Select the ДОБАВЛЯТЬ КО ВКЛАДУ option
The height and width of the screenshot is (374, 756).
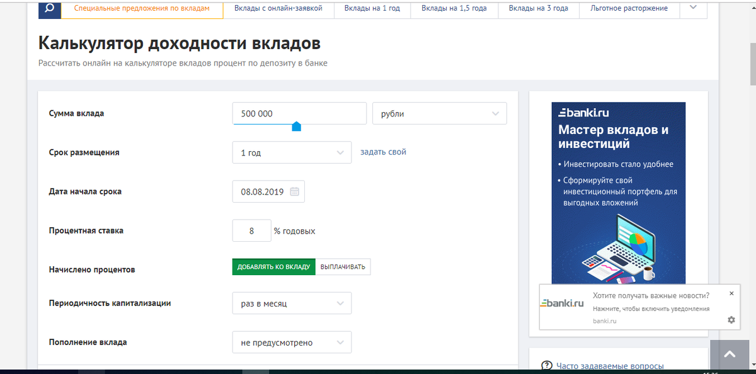coord(273,266)
